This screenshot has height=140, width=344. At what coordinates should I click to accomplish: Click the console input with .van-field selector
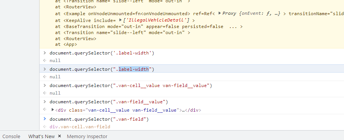[99, 119]
